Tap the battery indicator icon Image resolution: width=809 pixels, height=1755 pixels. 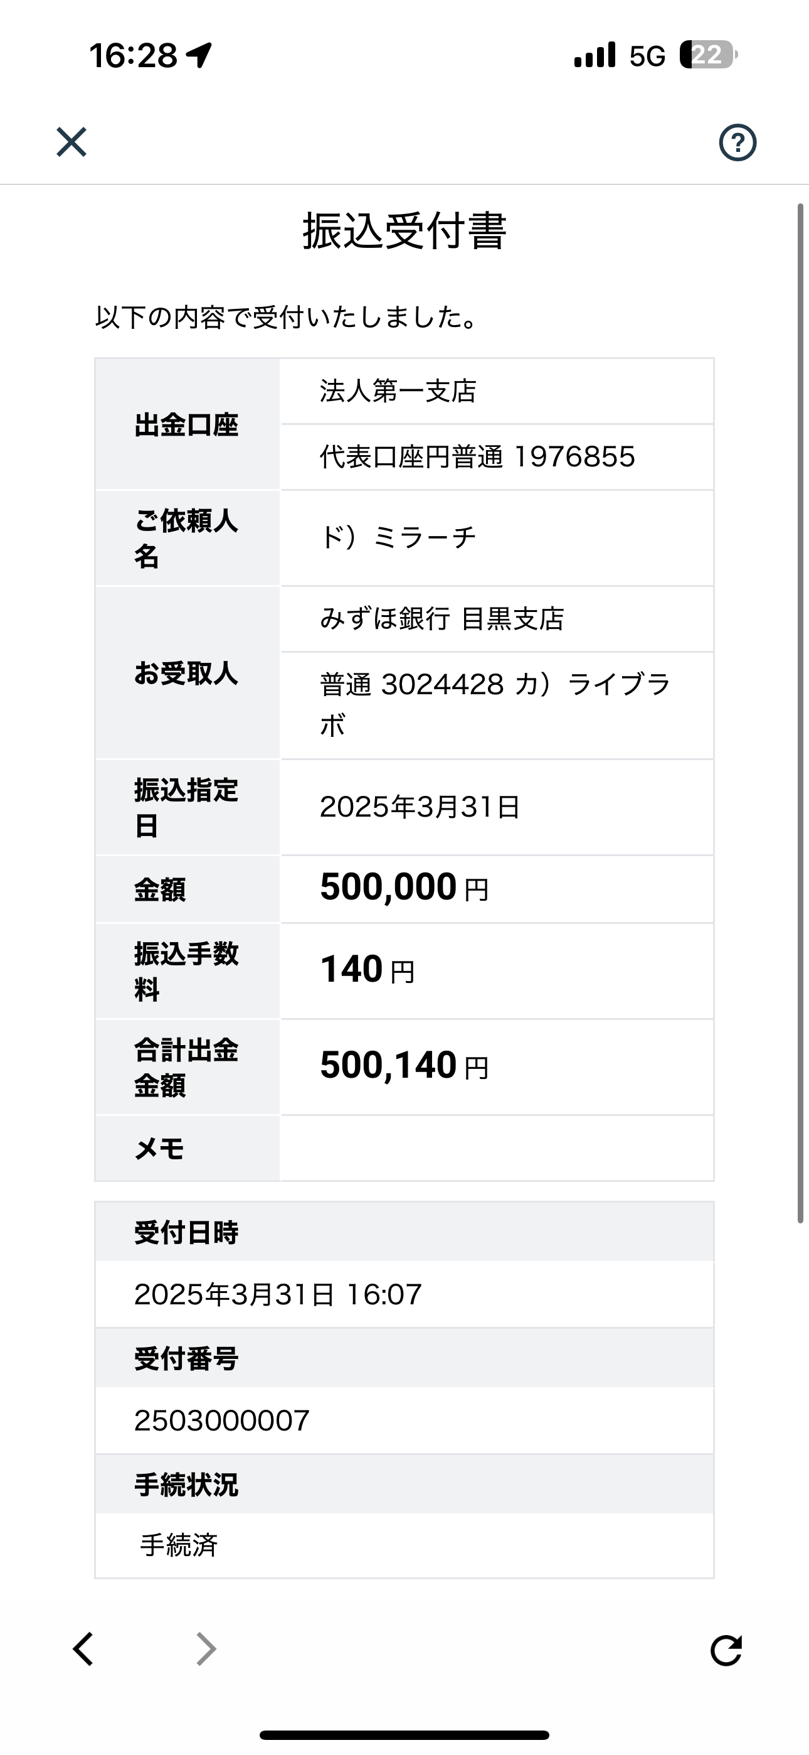707,55
